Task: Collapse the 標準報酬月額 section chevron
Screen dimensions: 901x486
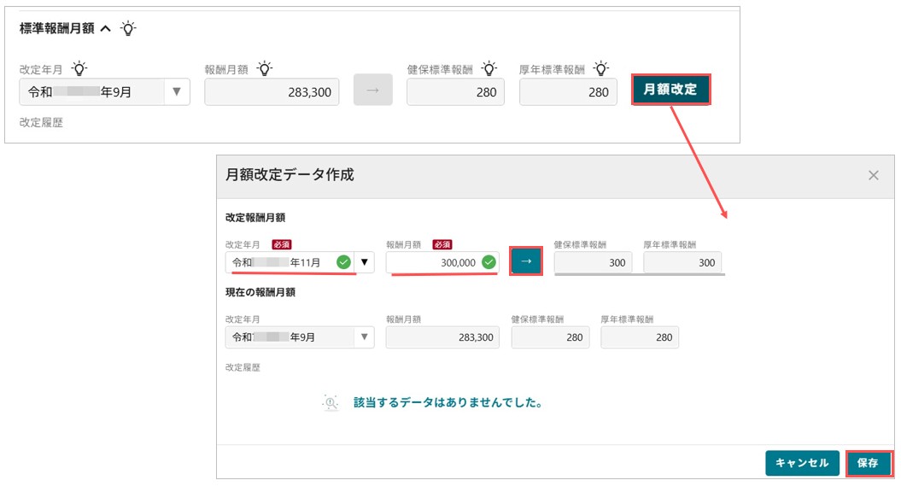Action: 106,28
